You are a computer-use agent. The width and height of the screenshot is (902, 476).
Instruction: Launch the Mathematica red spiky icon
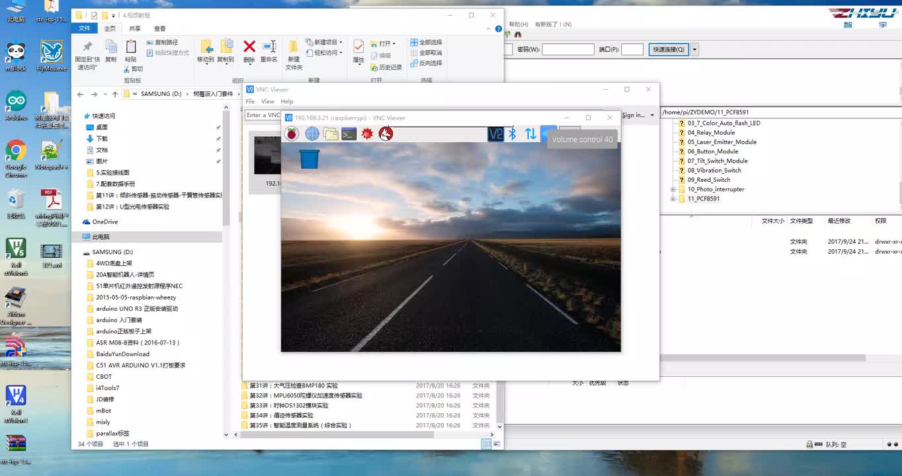(367, 134)
